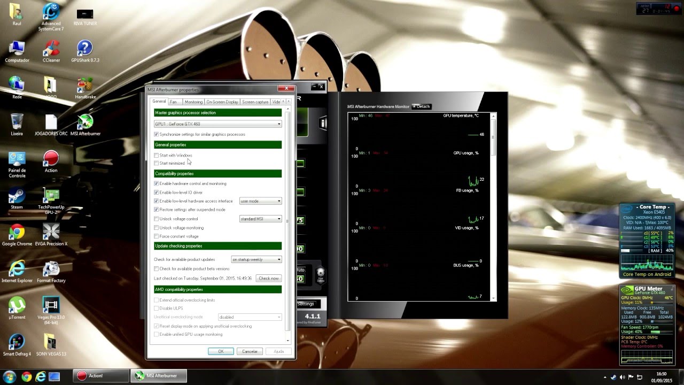Viewport: 684px width, 385px height.
Task: Detach the Hardware Monitor window
Action: pos(421,106)
